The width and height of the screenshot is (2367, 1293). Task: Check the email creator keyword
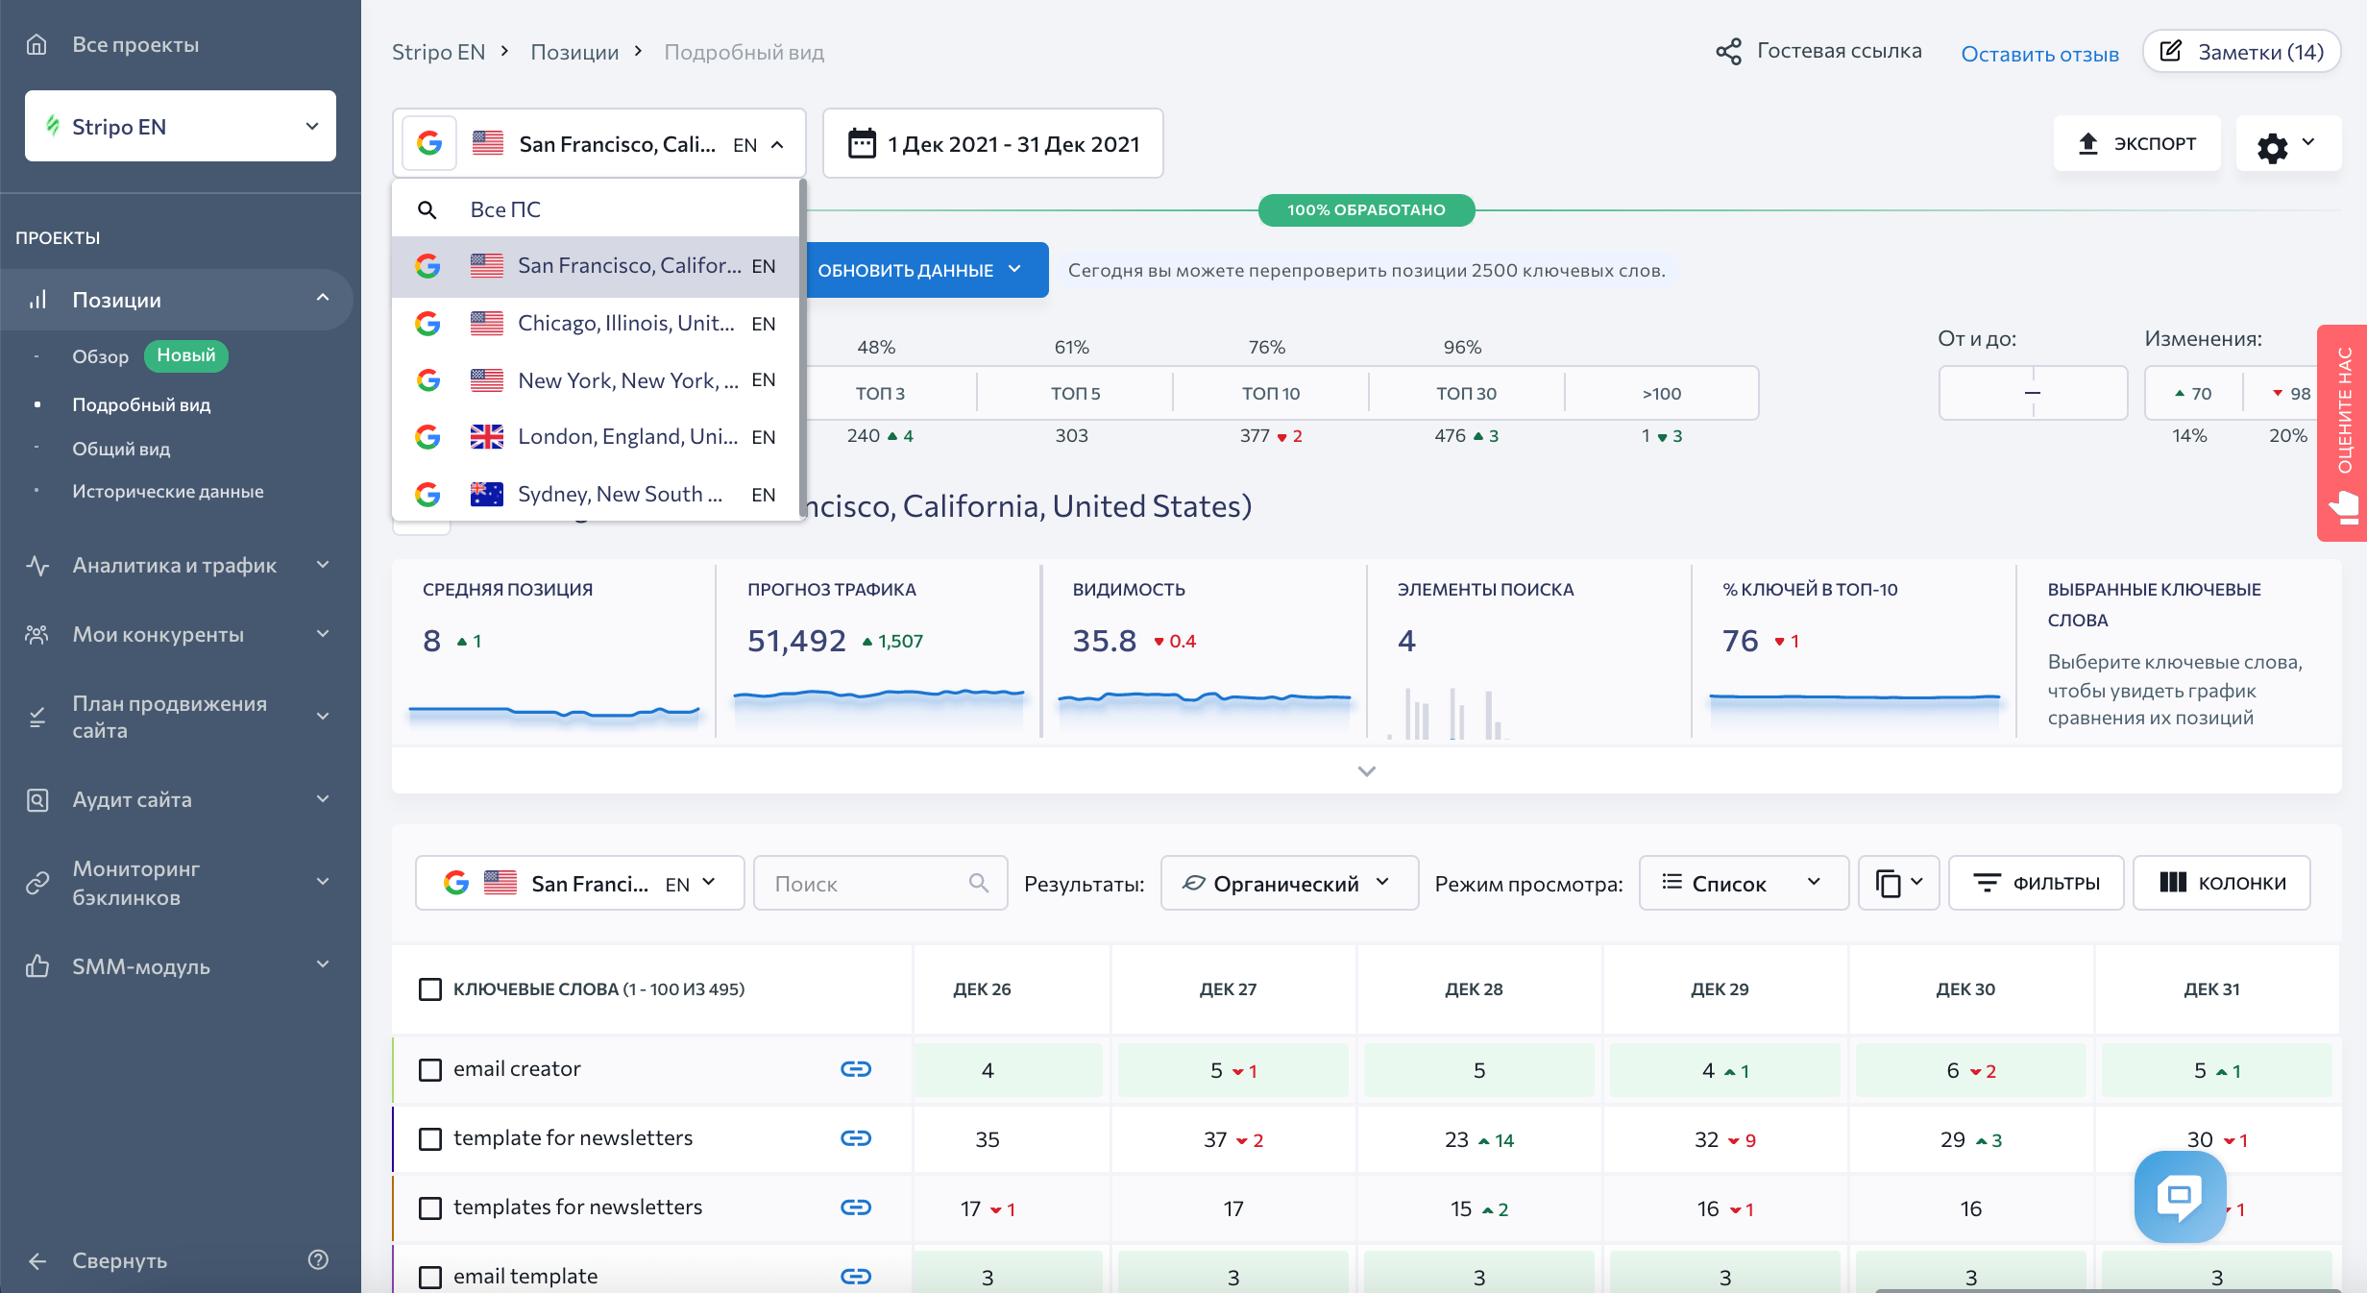coord(430,1069)
